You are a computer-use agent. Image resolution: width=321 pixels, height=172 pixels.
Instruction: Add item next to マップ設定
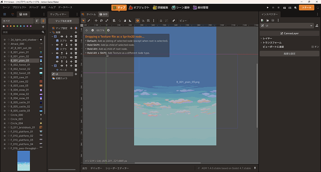tap(71, 28)
